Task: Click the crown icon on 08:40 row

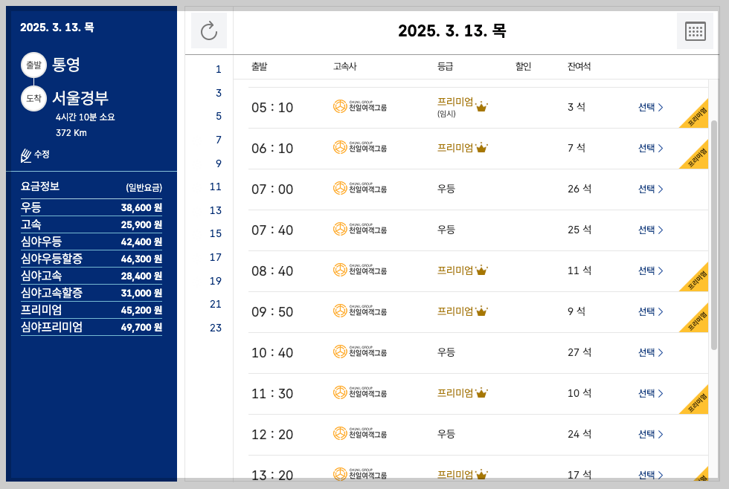Action: 481,271
